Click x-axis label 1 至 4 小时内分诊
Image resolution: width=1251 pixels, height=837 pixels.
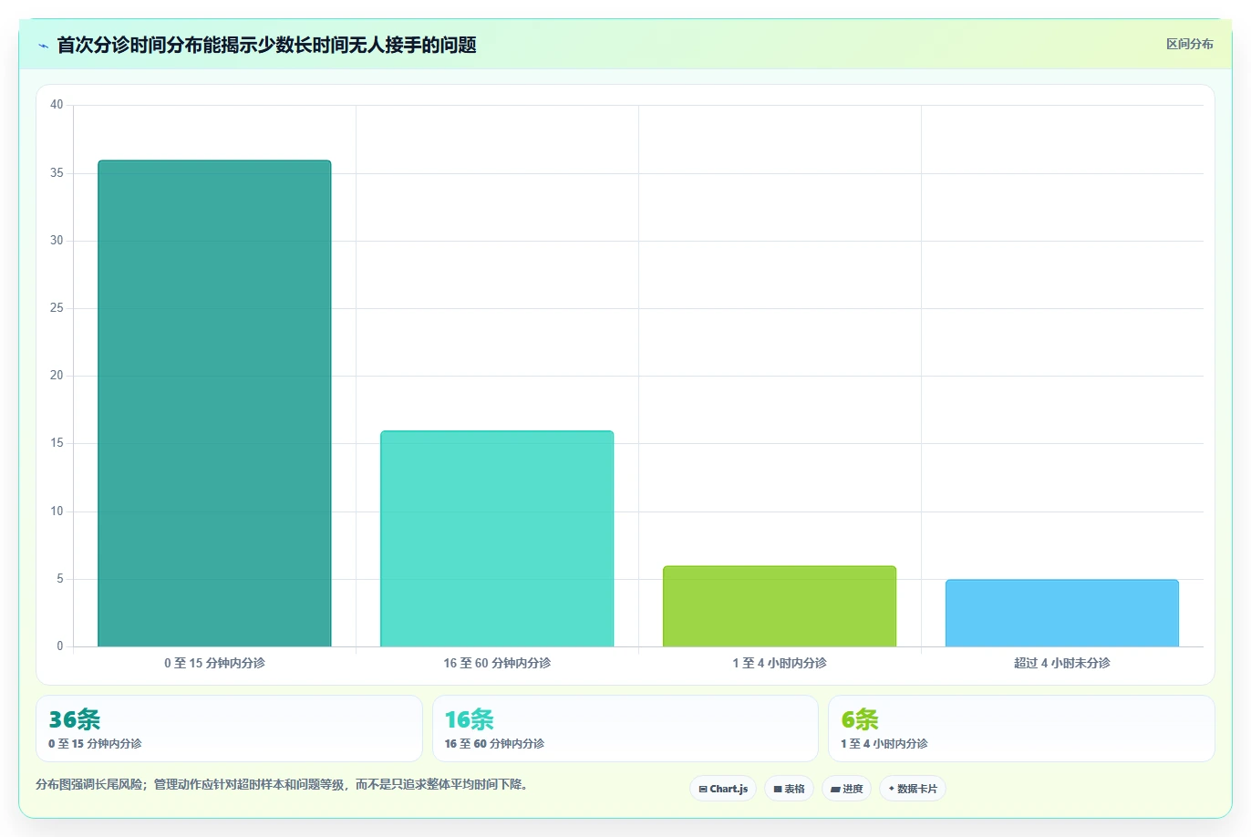pos(780,663)
